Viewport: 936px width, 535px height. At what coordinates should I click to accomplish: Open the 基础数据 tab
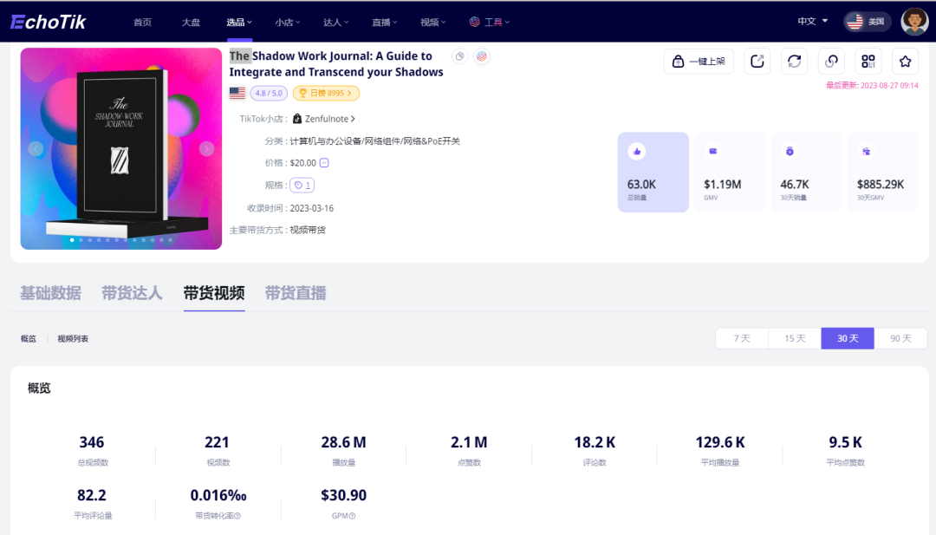coord(50,293)
